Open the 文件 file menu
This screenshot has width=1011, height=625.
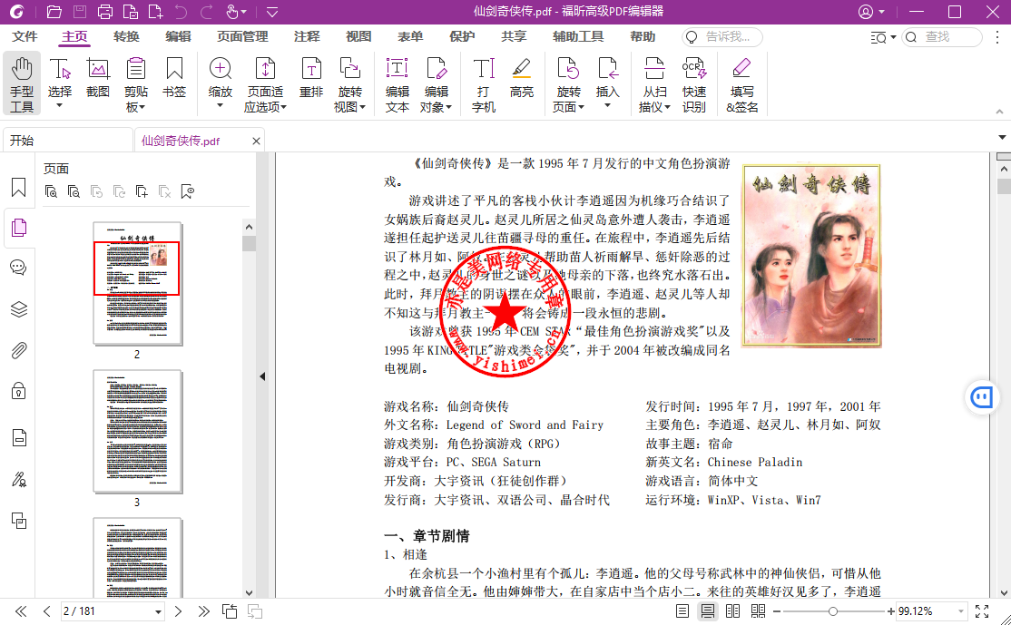point(25,36)
